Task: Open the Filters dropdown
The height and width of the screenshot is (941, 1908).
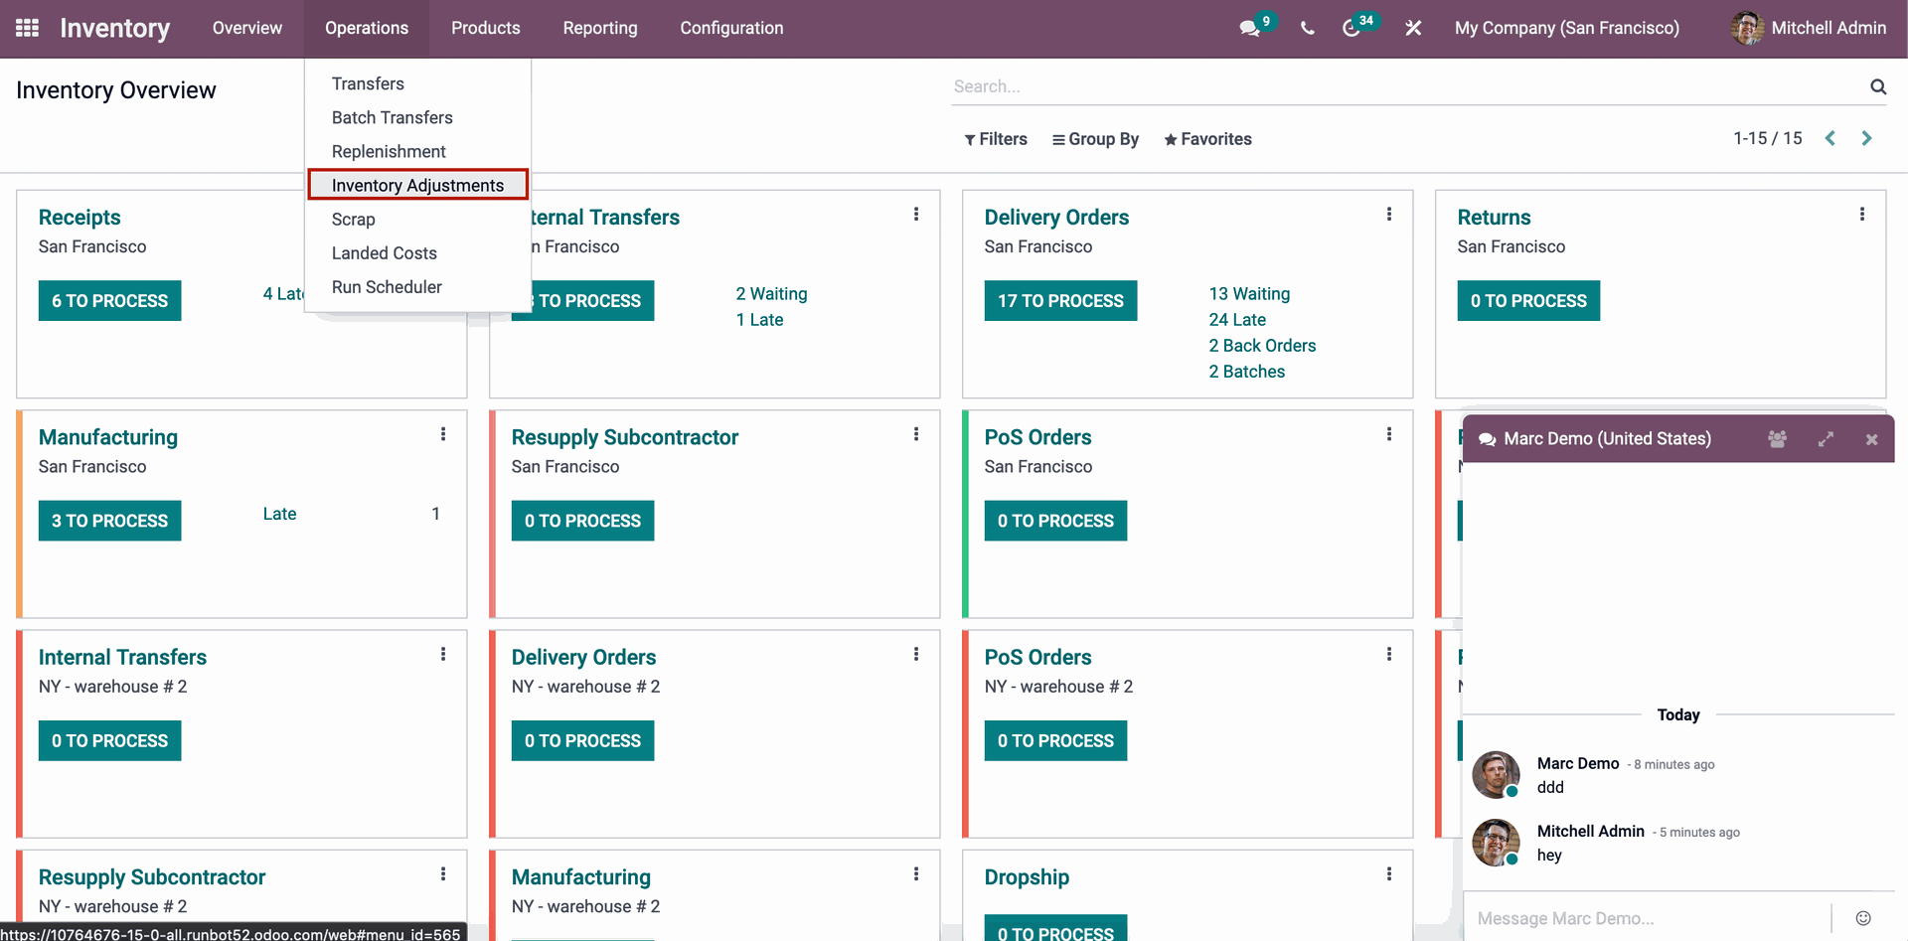Action: point(996,139)
